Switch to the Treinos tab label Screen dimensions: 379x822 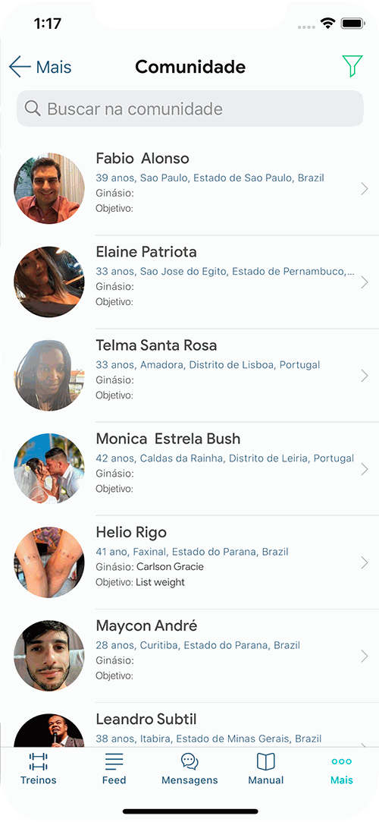[x=38, y=780]
